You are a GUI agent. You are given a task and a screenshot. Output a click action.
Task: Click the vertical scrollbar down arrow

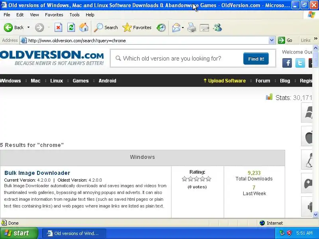coord(315,214)
